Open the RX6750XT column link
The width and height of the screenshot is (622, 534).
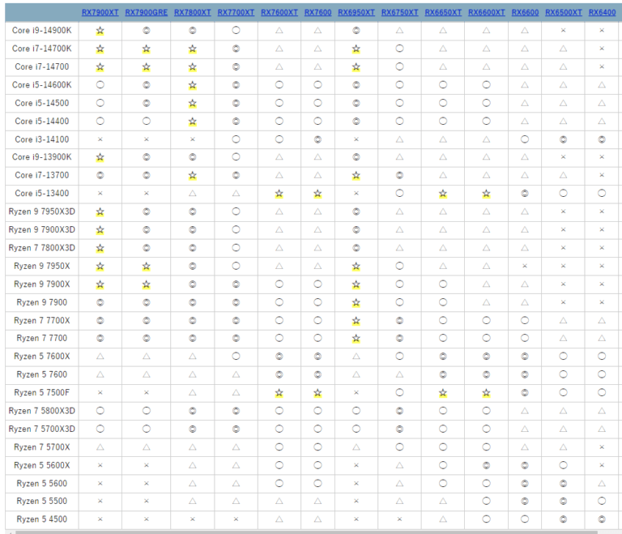pyautogui.click(x=400, y=12)
